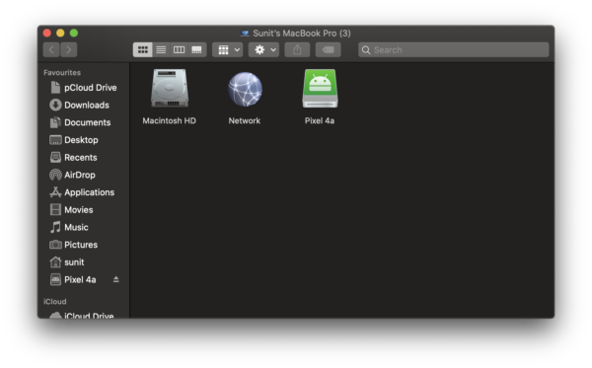Open Downloads in the sidebar
Screen dimensions: 592x368
(84, 105)
